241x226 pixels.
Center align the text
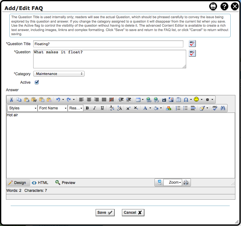point(89,100)
